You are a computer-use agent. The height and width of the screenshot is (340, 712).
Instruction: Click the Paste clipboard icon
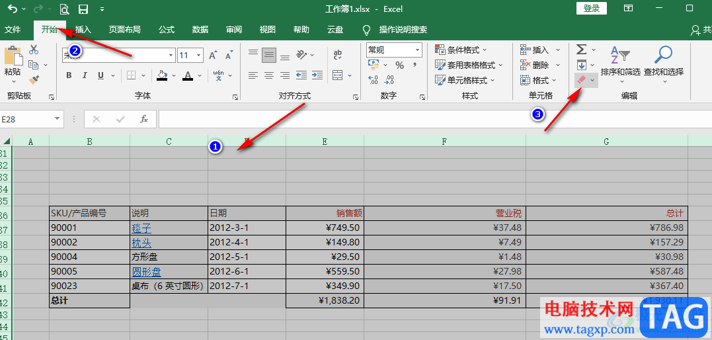point(13,56)
